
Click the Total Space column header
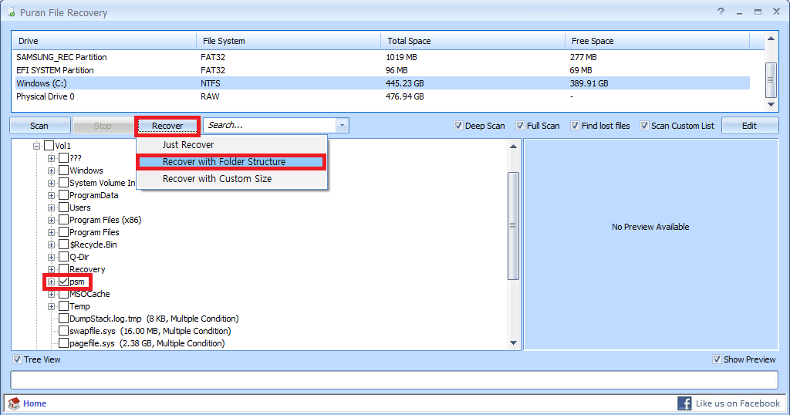473,41
